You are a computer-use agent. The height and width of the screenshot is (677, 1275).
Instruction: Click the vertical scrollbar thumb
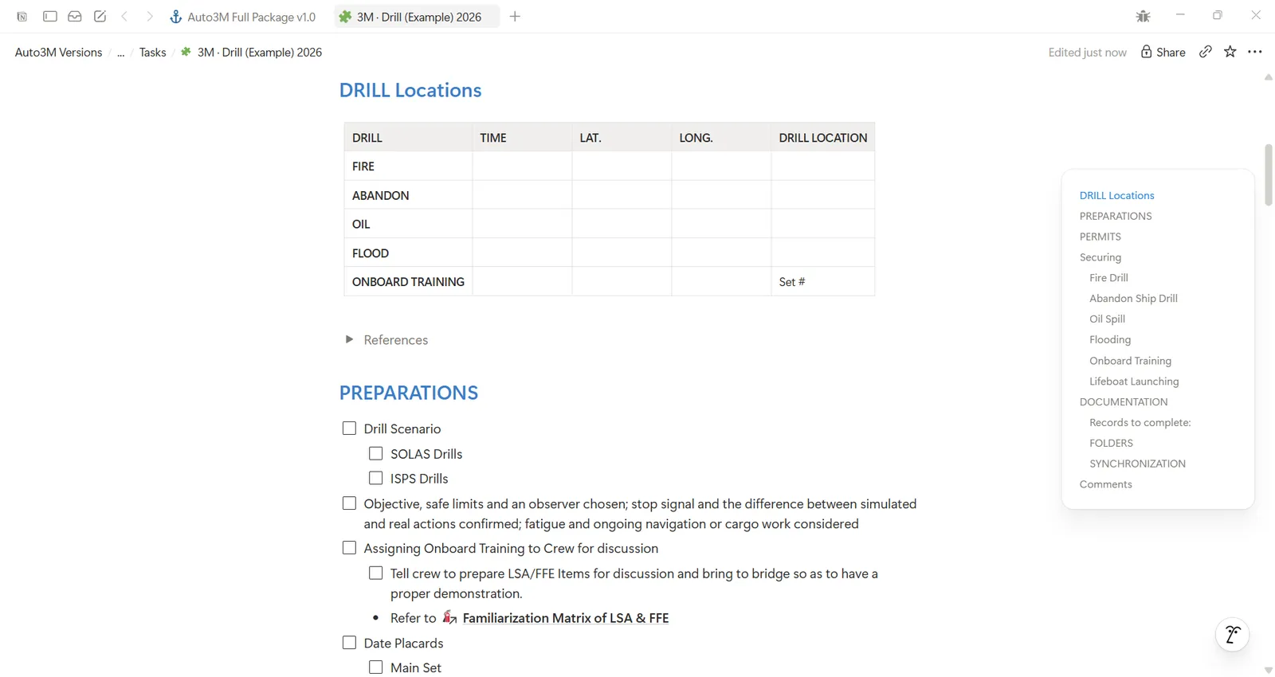click(x=1268, y=175)
